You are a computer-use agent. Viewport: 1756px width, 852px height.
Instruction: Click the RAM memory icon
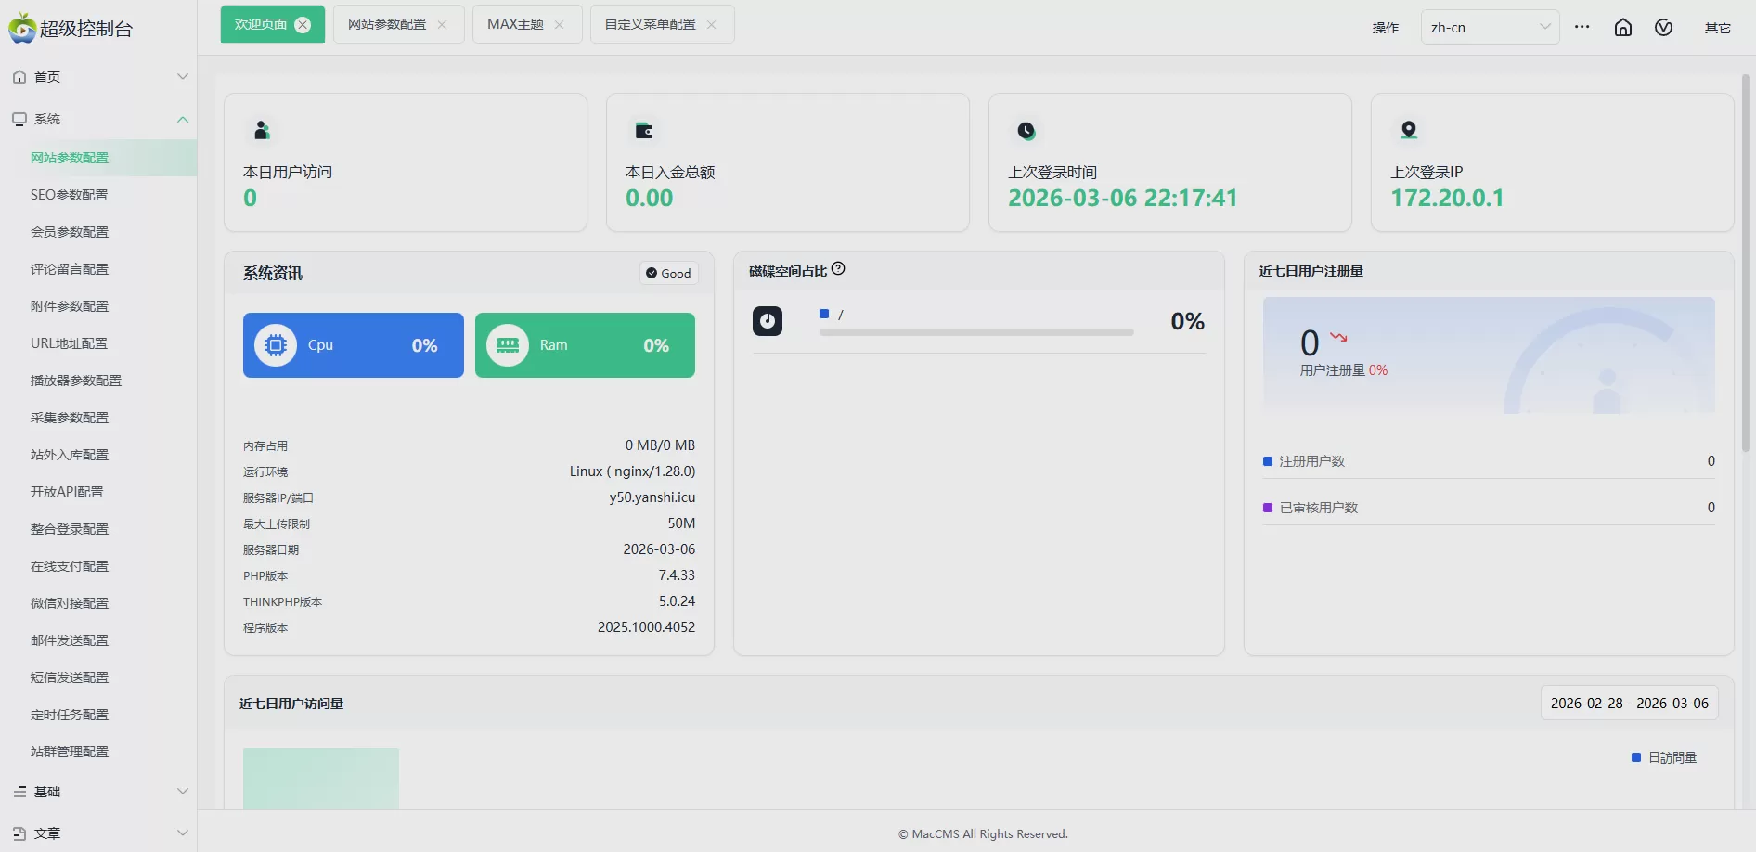[508, 345]
